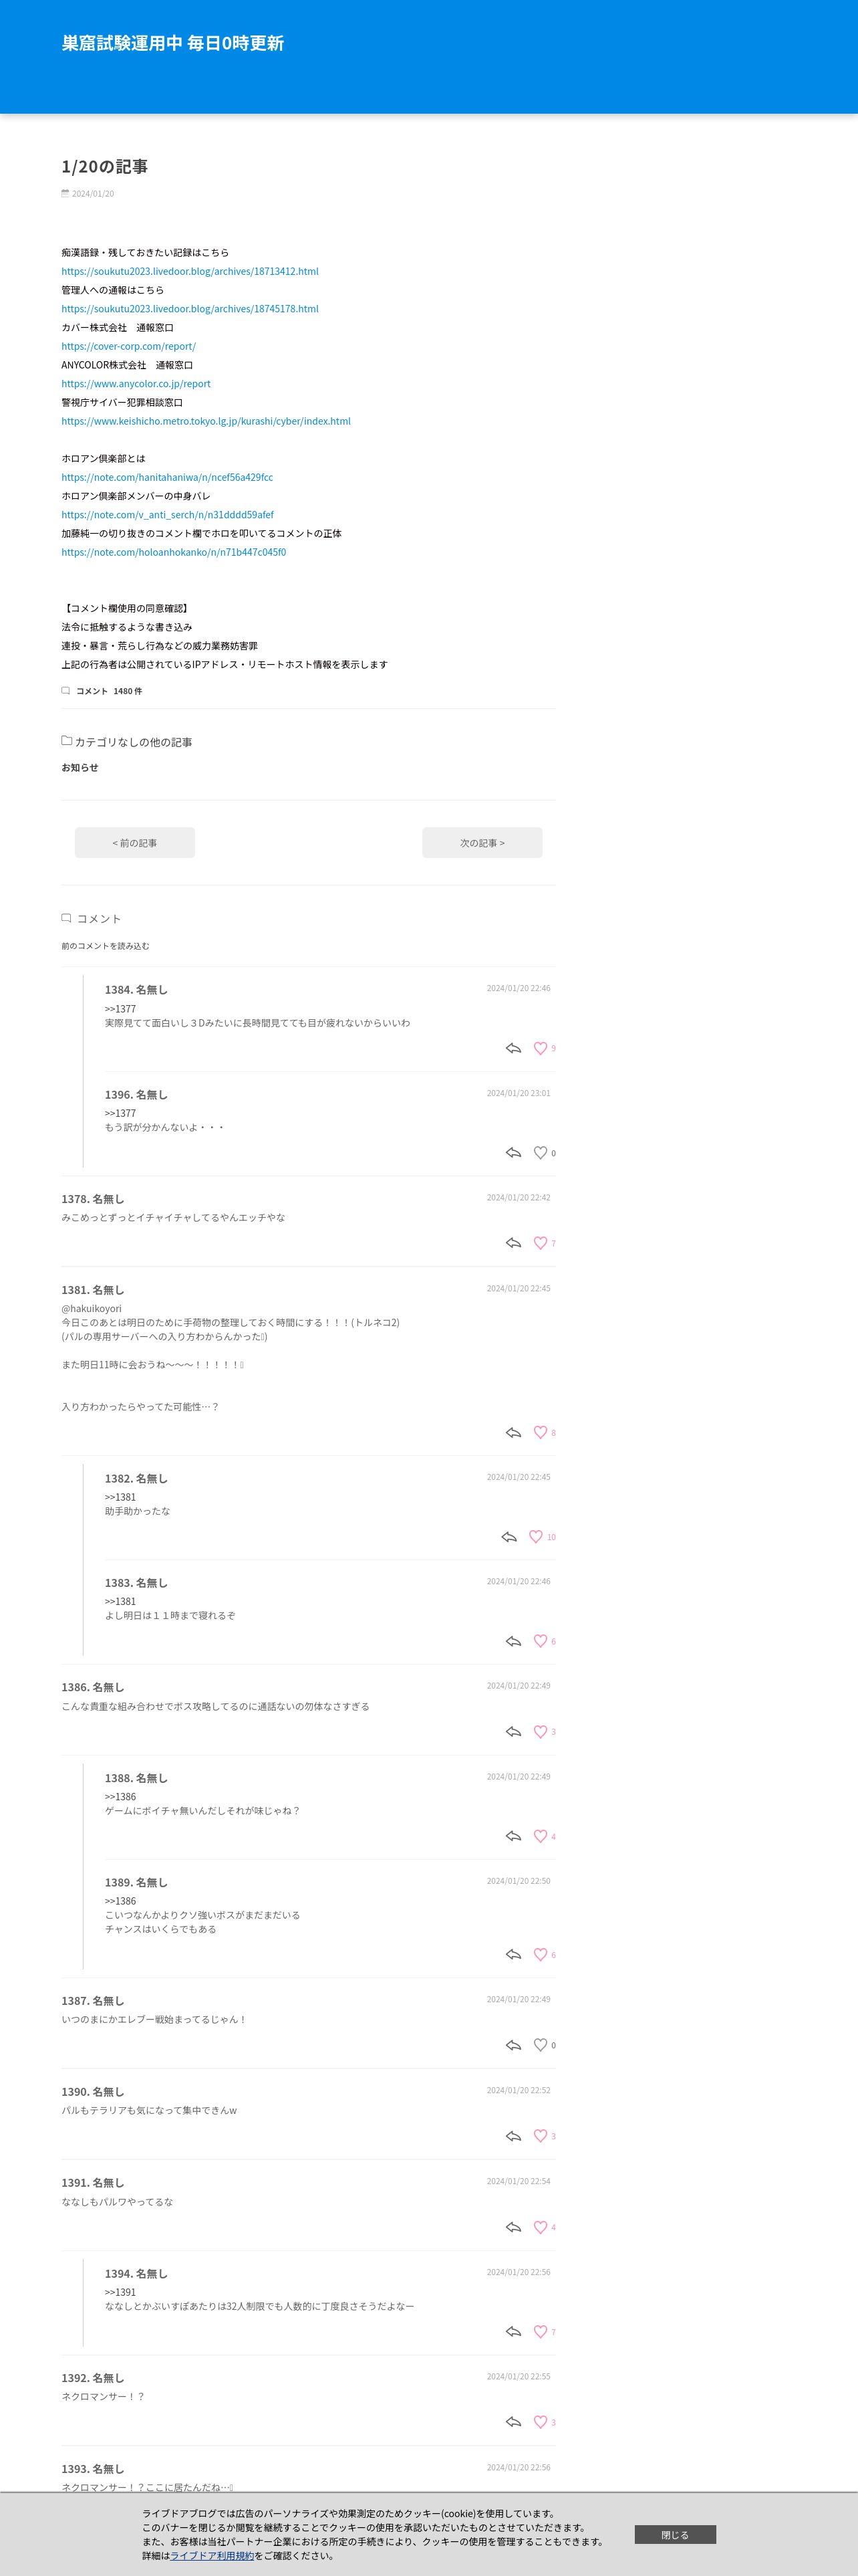Reply to comment 1381 via arrow icon
The height and width of the screenshot is (2576, 858).
click(x=513, y=1432)
